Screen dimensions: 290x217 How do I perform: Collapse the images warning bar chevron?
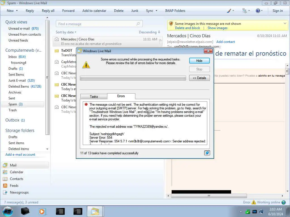coord(285,23)
